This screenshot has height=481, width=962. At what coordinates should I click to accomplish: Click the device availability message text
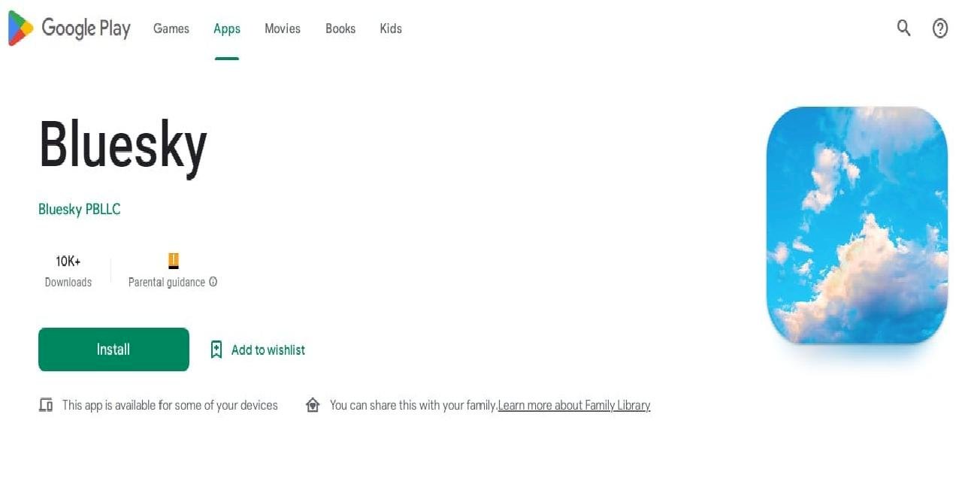click(170, 405)
